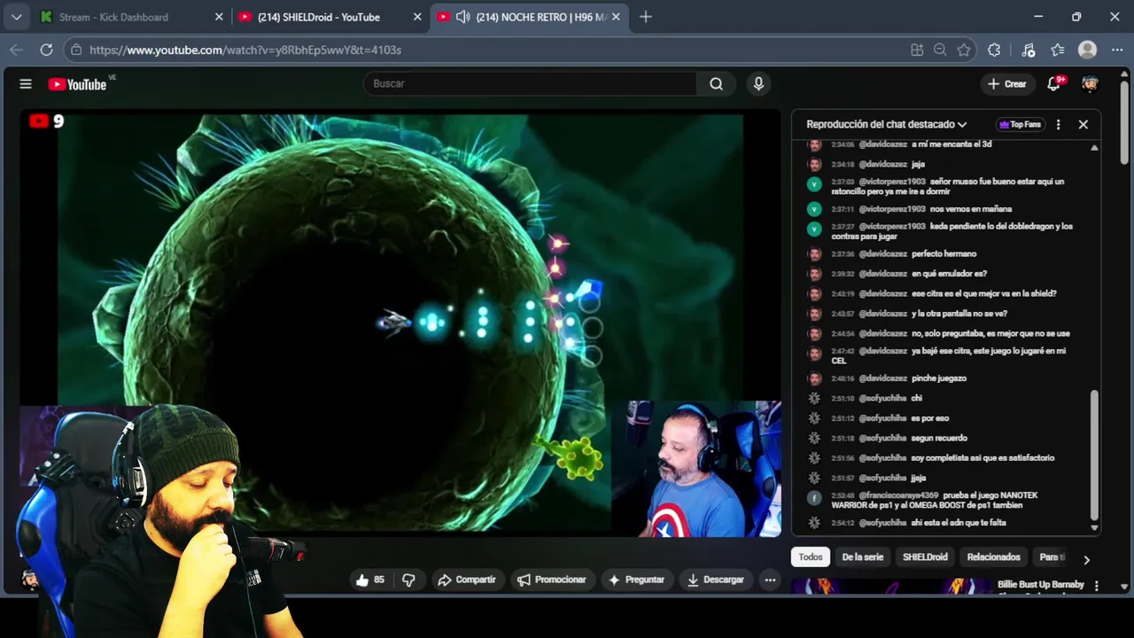Viewport: 1134px width, 638px height.
Task: Close the Stream - Kick Dashboard tab
Action: (219, 17)
